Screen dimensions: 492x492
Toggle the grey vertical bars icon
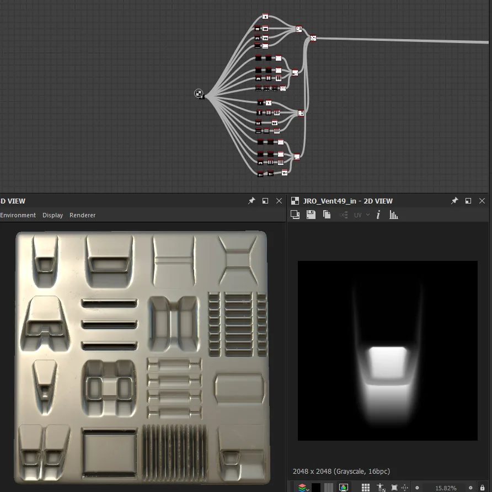[329, 488]
